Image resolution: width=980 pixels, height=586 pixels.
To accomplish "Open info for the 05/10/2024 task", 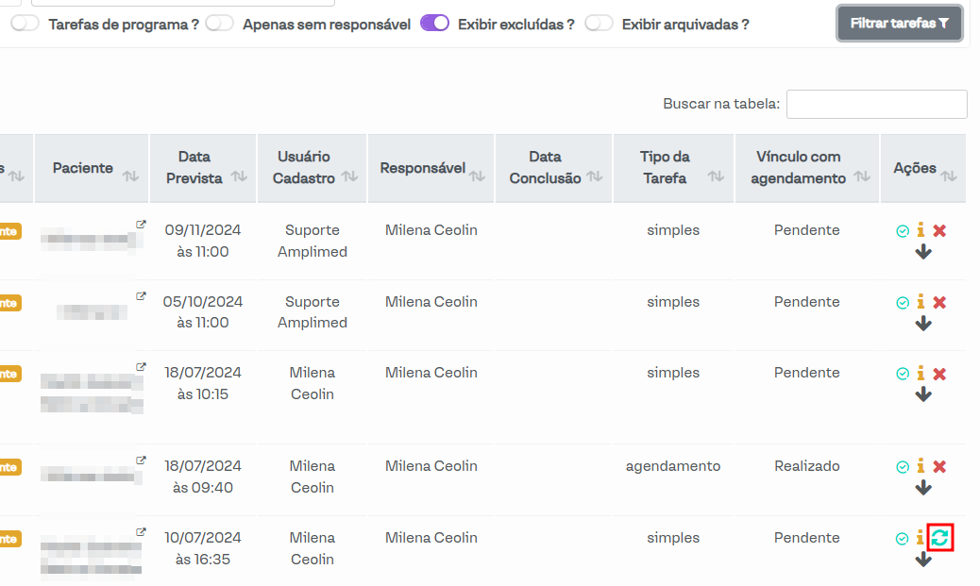I will tap(921, 303).
